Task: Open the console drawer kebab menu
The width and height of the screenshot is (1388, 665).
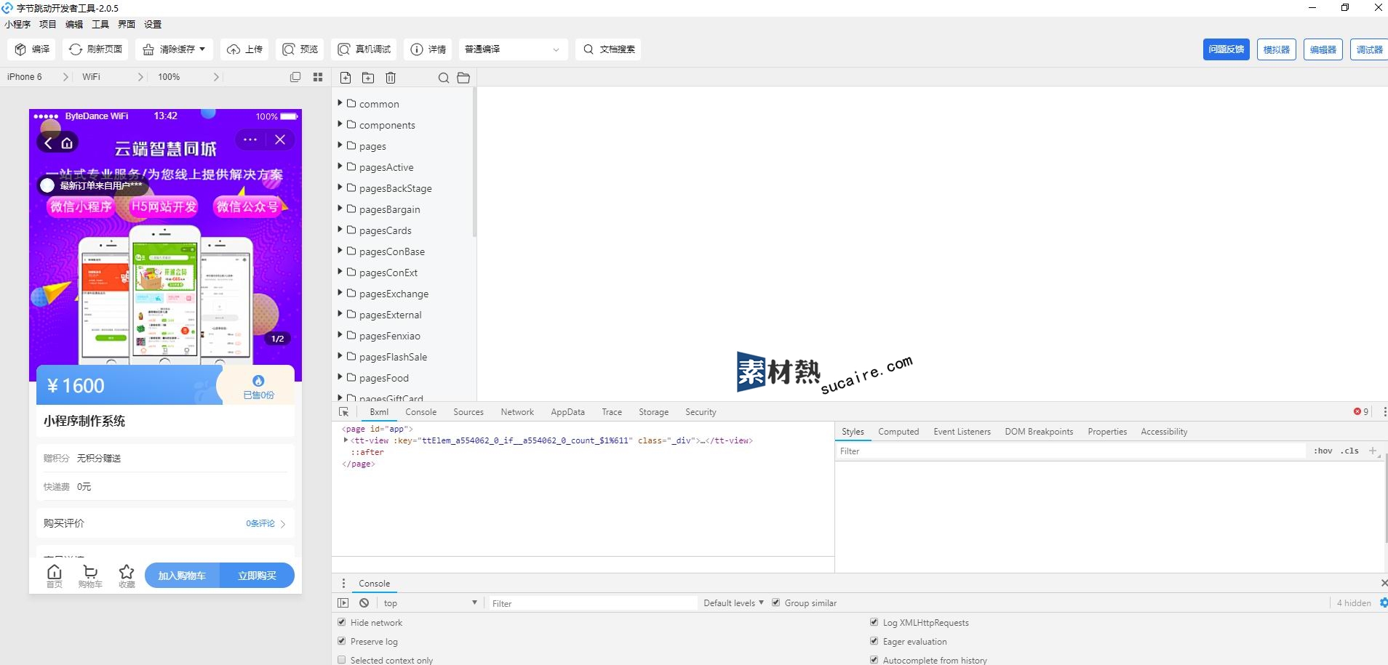Action: coord(344,583)
